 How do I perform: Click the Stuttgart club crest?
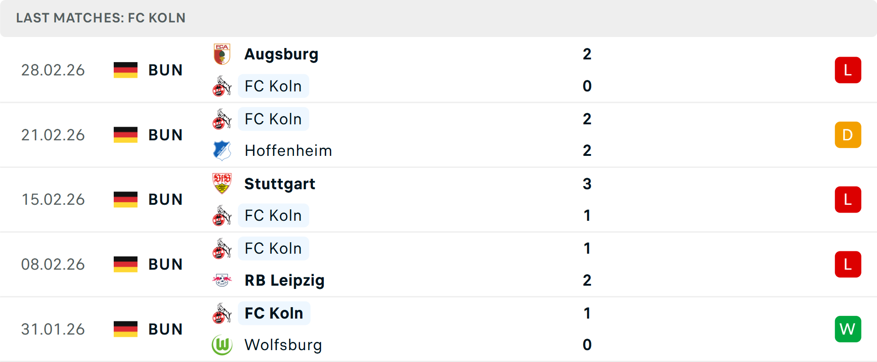[222, 184]
